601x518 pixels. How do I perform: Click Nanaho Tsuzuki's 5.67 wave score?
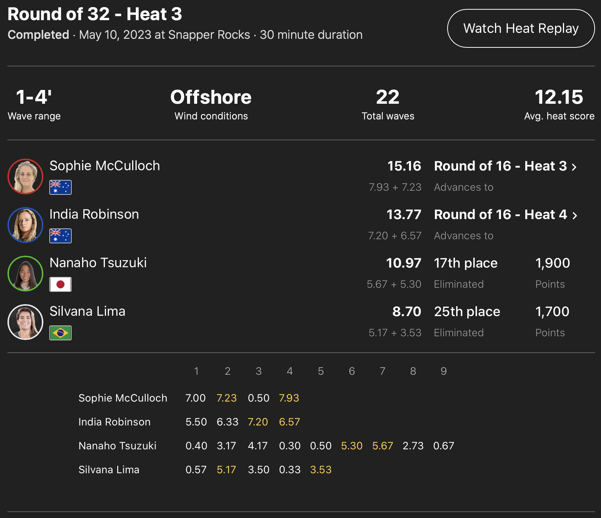383,446
